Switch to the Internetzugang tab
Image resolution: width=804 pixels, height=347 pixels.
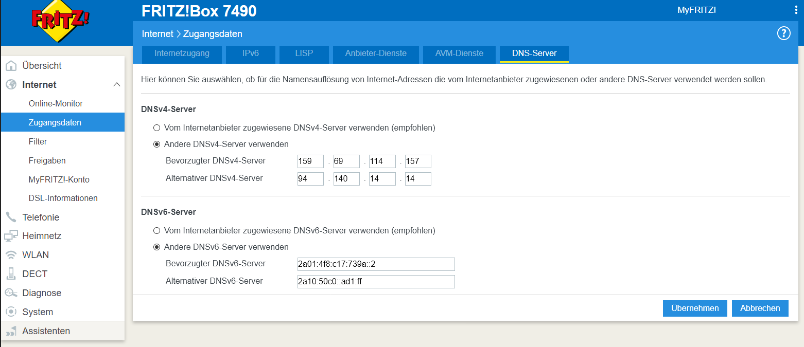[182, 54]
